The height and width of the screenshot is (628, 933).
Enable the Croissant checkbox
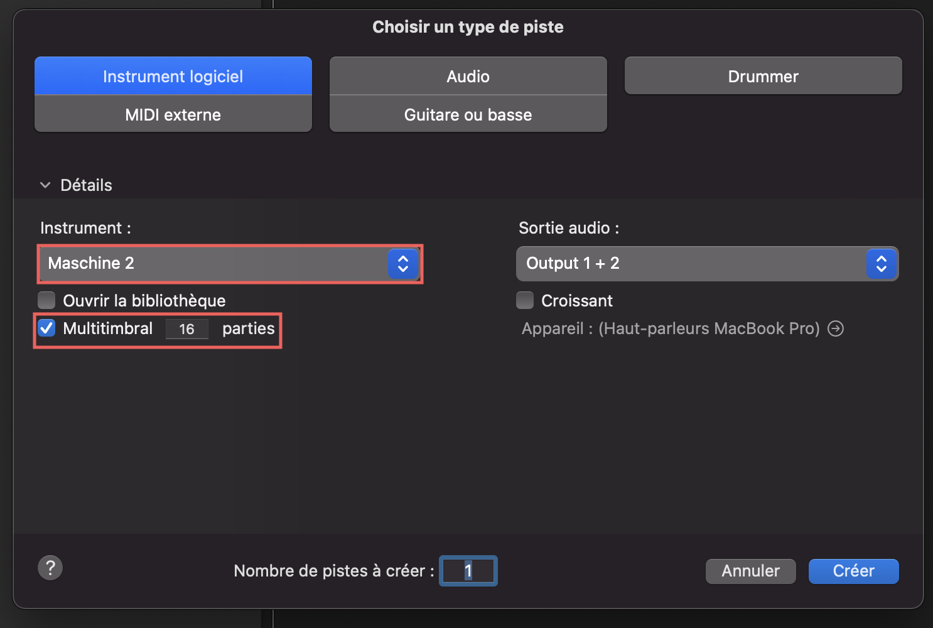tap(525, 300)
